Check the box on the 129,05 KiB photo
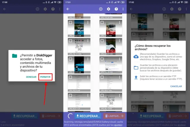 (70, 59)
